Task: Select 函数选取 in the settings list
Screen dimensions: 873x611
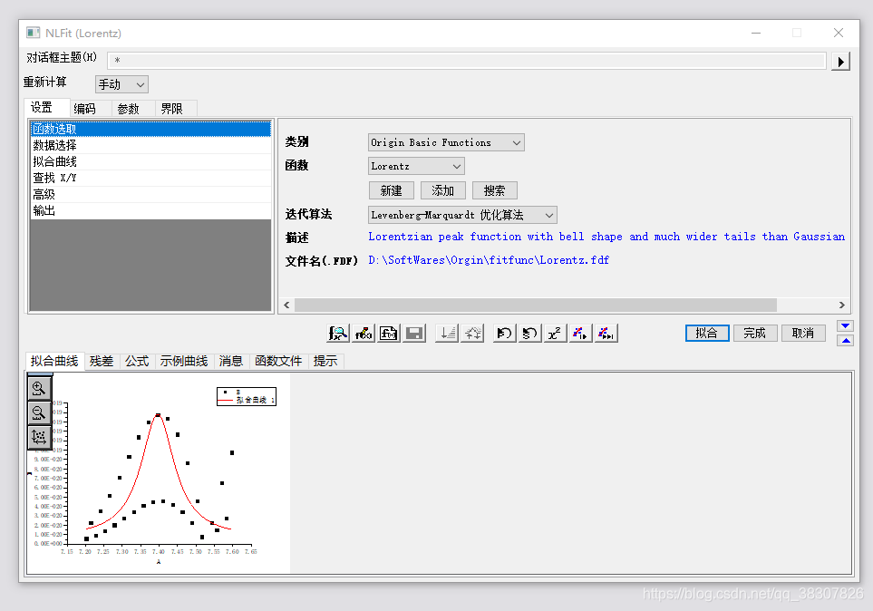Action: (x=150, y=130)
